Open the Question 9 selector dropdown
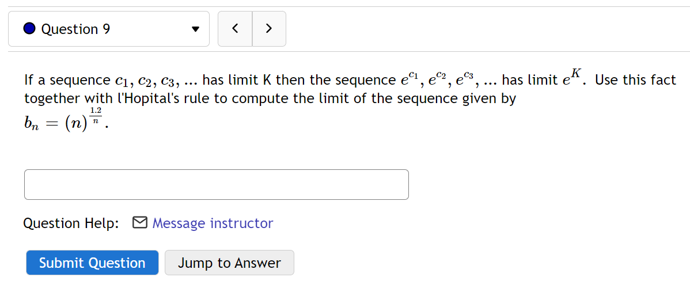The width and height of the screenshot is (690, 296). pos(109,29)
